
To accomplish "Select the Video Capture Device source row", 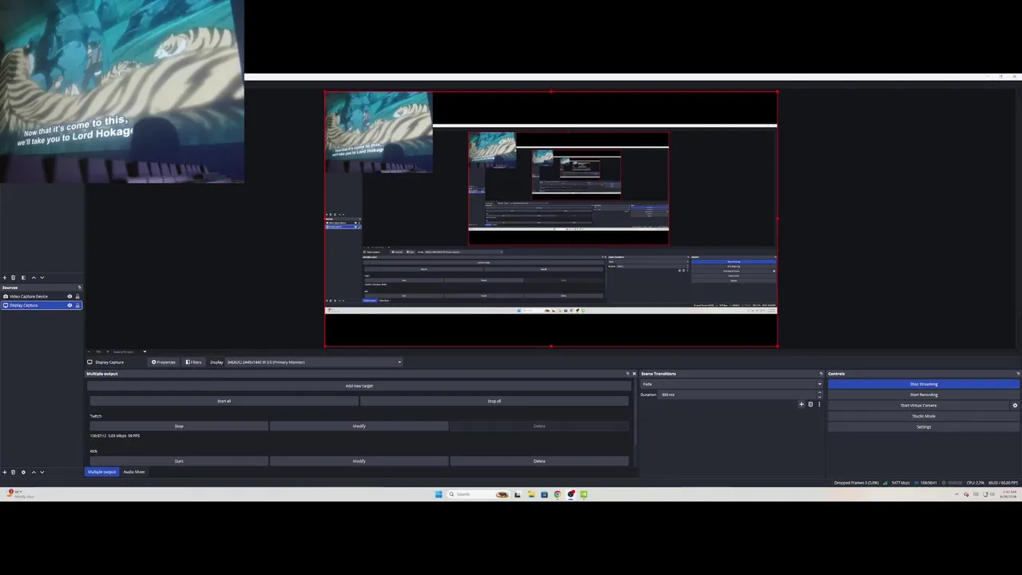I will [x=41, y=296].
